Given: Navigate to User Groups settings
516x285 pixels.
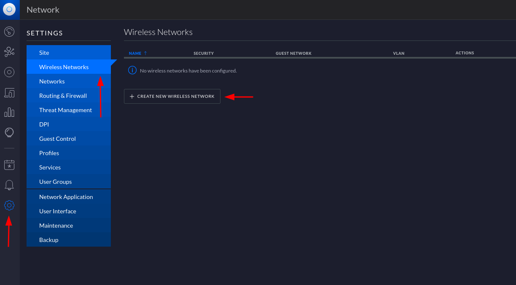Looking at the screenshot, I should click(55, 182).
